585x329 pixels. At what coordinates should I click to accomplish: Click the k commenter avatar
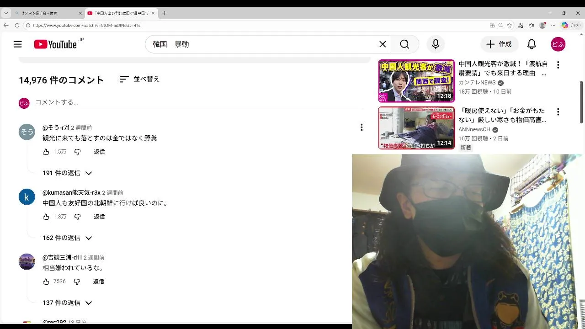pos(27,197)
